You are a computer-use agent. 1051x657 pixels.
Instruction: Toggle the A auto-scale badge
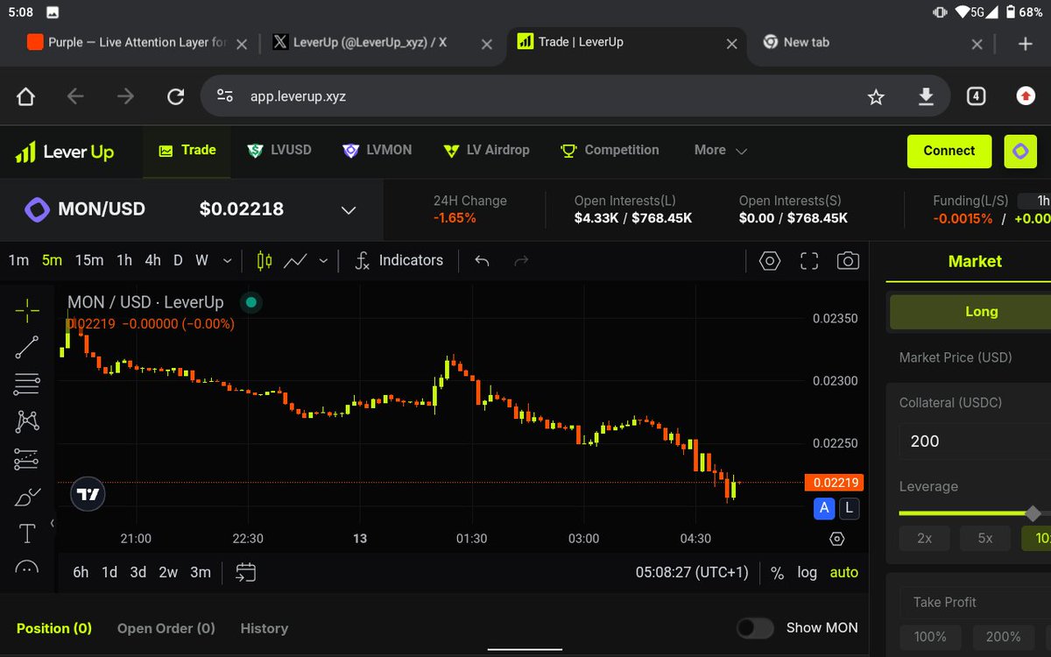tap(823, 508)
